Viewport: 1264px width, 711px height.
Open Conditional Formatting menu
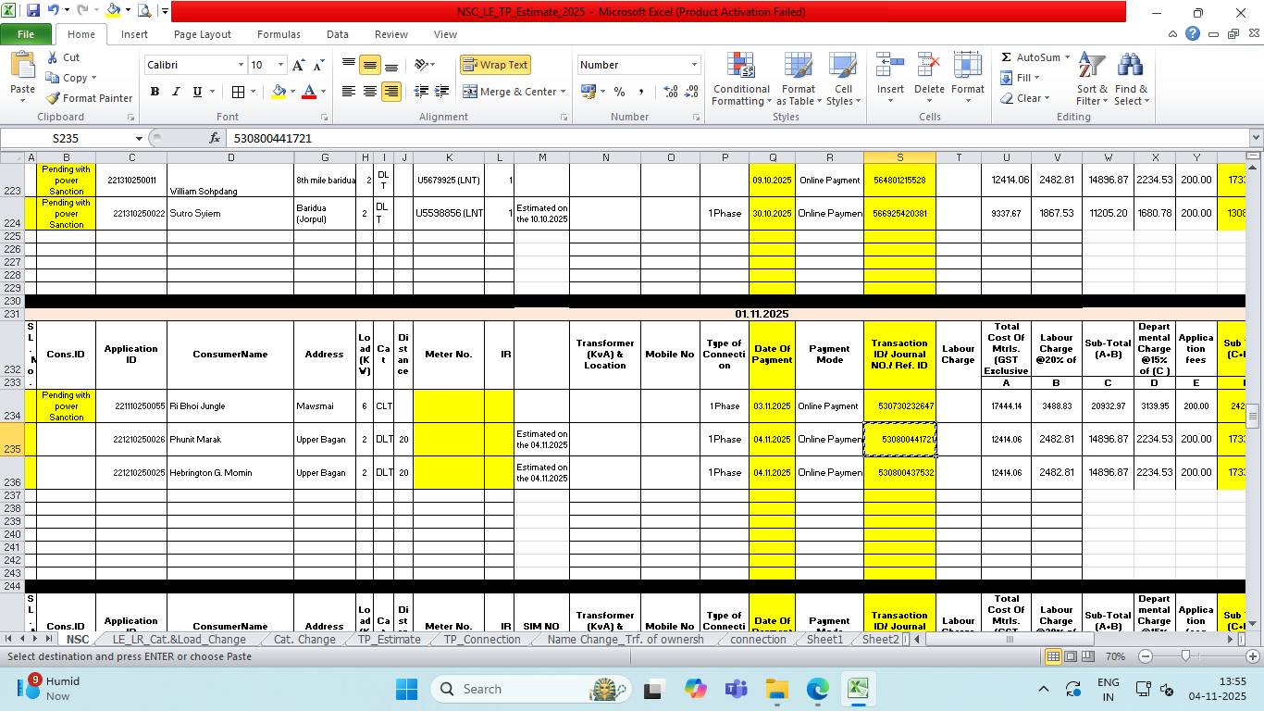tap(740, 80)
